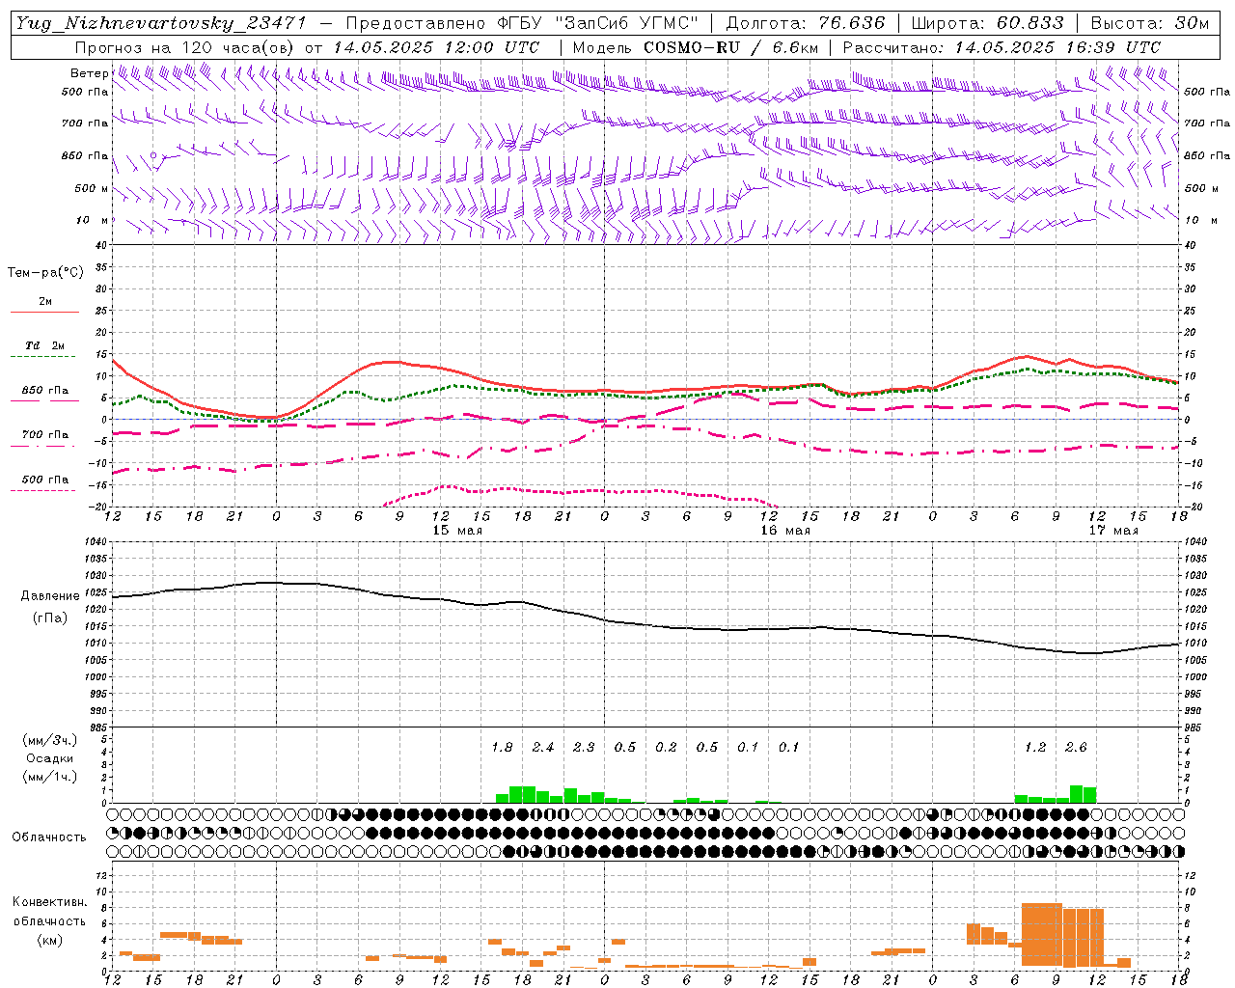
Task: Click the 2.3 precipitation value
Action: (584, 748)
